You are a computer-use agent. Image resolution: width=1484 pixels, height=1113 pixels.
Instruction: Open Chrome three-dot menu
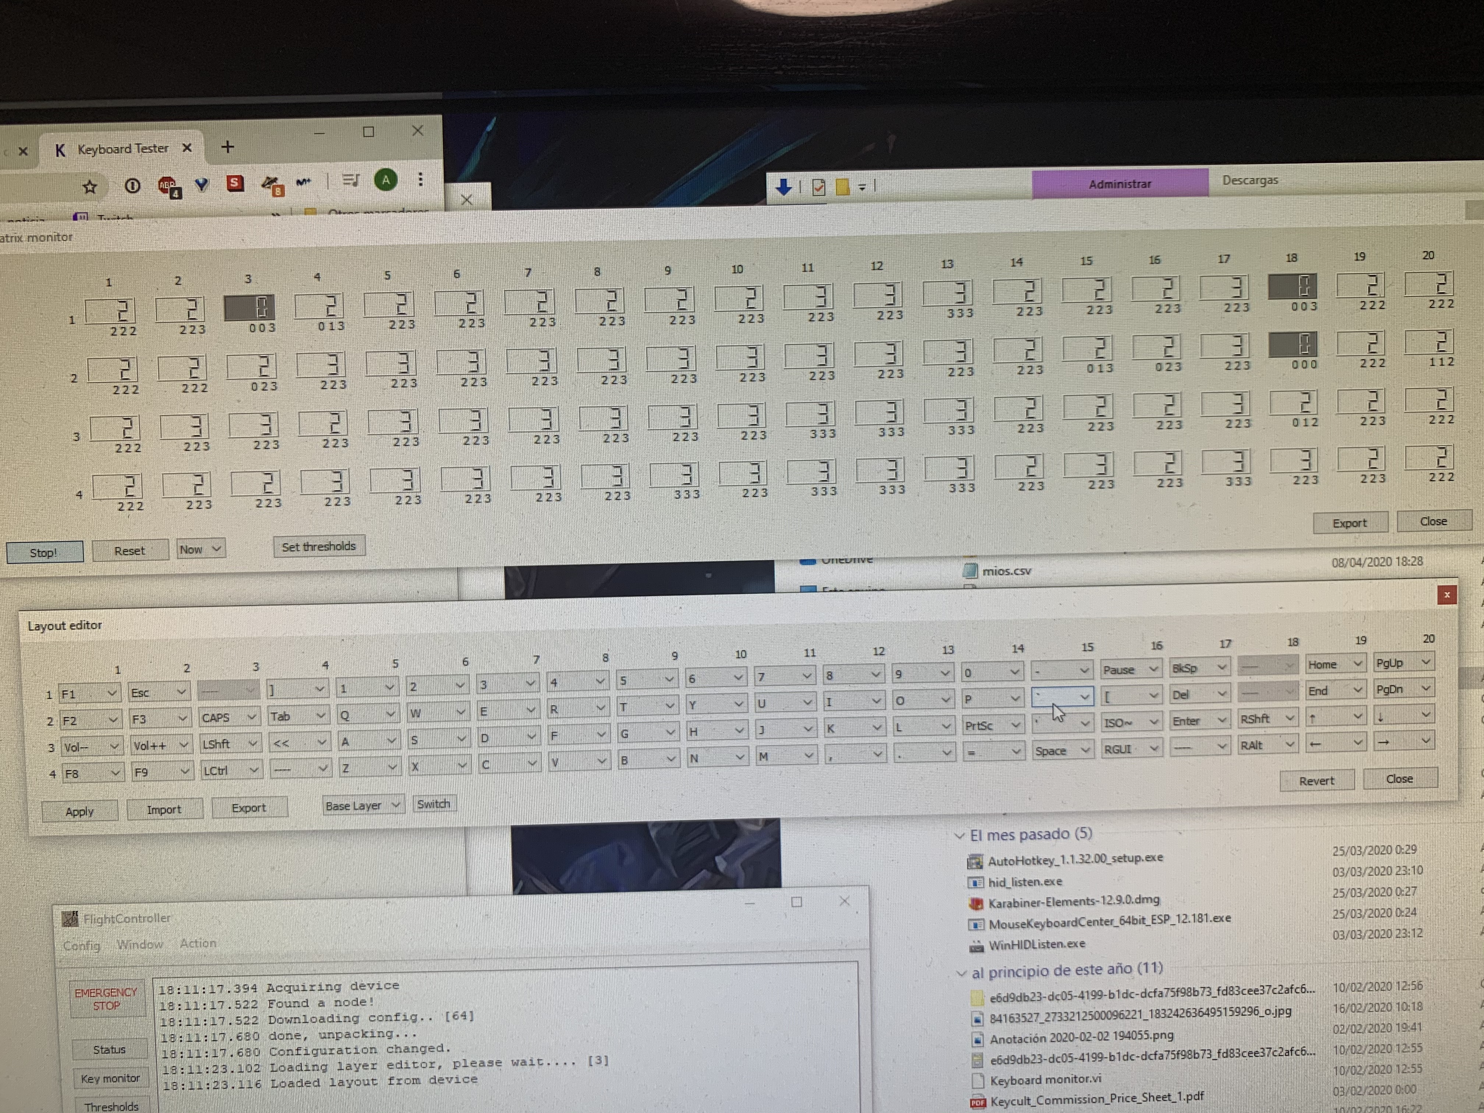[x=421, y=179]
